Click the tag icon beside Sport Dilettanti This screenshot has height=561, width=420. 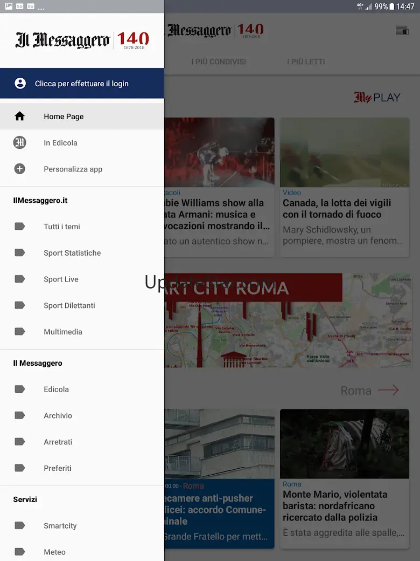click(19, 305)
